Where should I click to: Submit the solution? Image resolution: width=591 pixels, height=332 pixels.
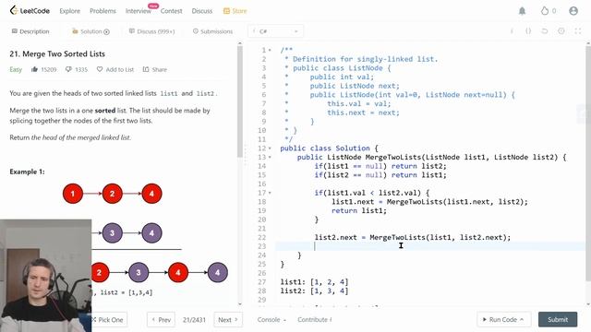[558, 319]
